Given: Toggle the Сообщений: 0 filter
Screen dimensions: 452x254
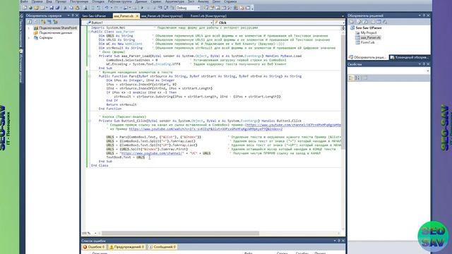Looking at the screenshot, I should coord(162,247).
